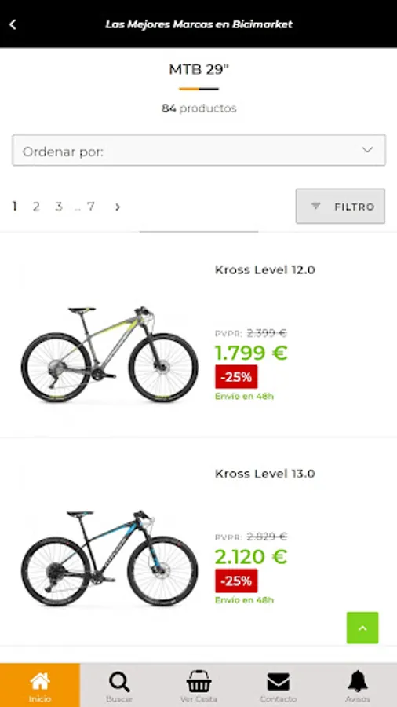Tap the green back-to-top arrow
The image size is (397, 707).
coord(362,628)
